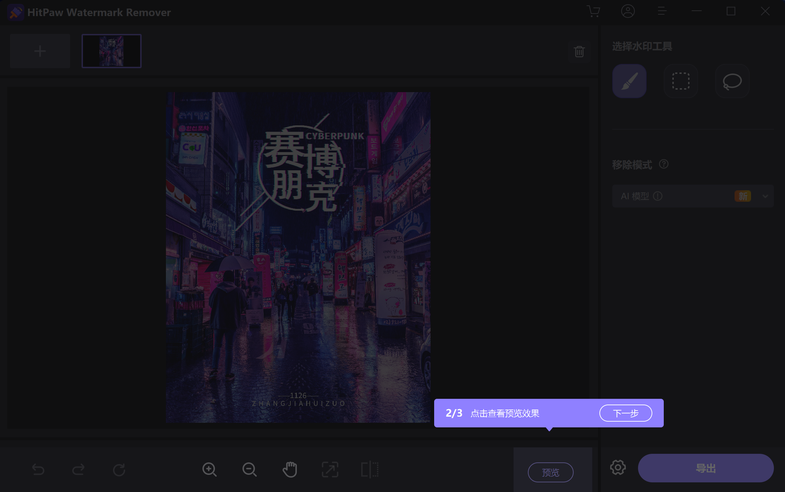Viewport: 785px width, 492px height.
Task: Click 下一步 in the tutorial tooltip
Action: tap(625, 413)
